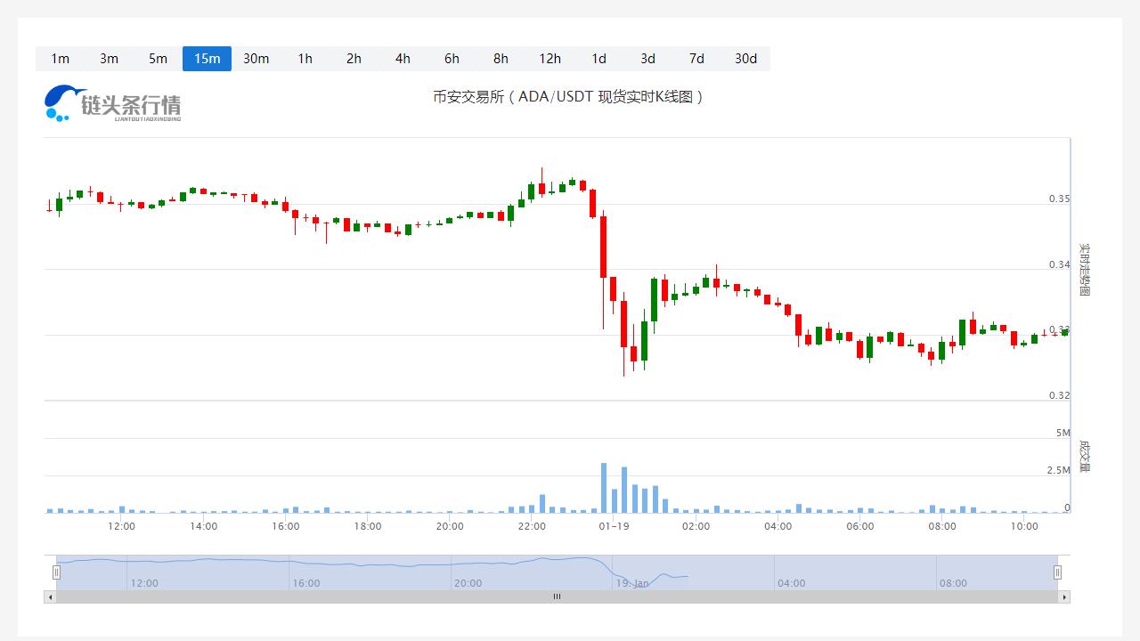Switch to 5m candle interval
Image resolution: width=1140 pixels, height=641 pixels.
(x=158, y=59)
